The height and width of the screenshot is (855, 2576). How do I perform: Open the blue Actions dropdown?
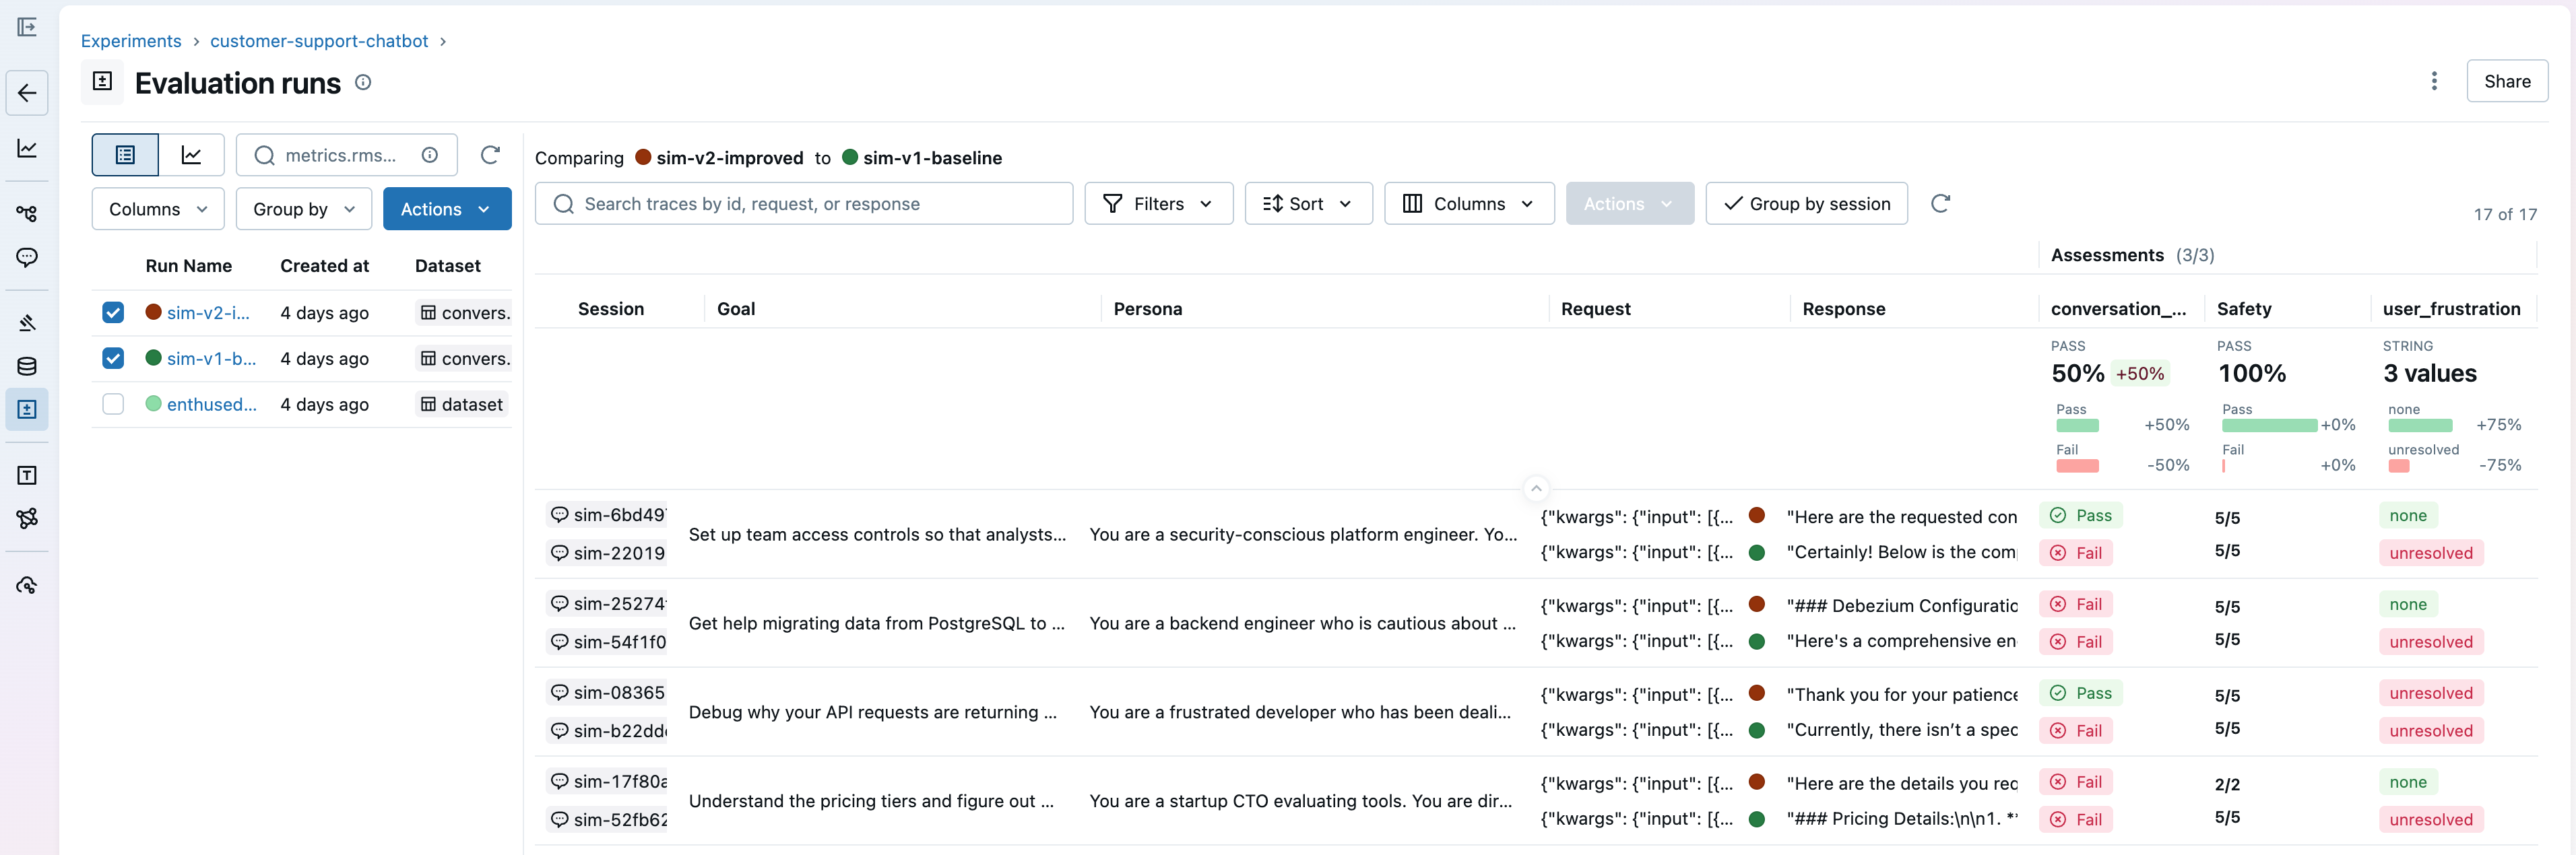(x=446, y=209)
